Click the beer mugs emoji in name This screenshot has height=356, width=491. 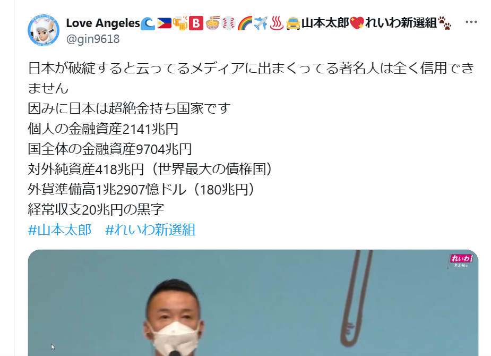tap(180, 23)
